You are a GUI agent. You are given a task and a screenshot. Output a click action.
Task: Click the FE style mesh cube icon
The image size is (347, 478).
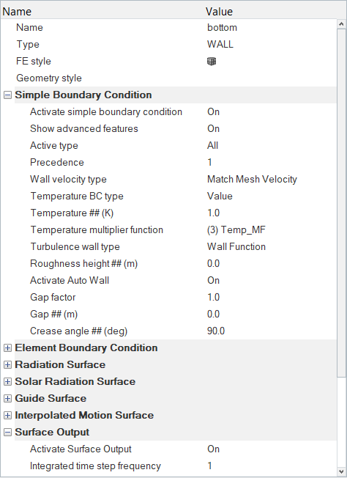(x=212, y=62)
